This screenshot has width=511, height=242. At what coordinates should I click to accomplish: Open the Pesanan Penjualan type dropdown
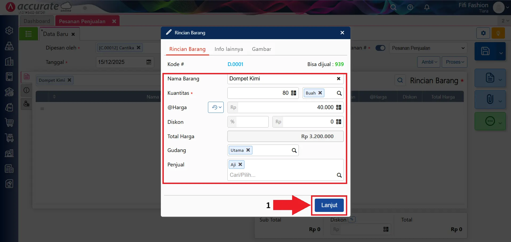click(x=428, y=48)
